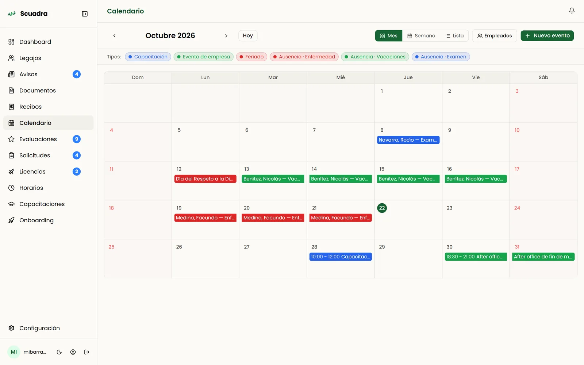Toggle Evento de empresa filter

click(204, 57)
